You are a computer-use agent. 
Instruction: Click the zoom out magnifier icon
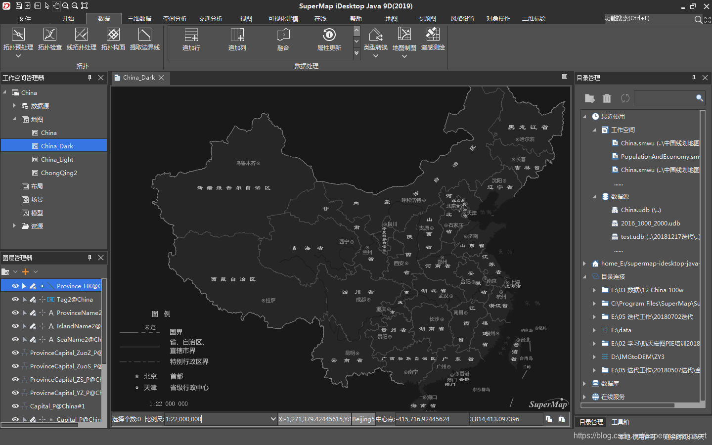click(75, 6)
